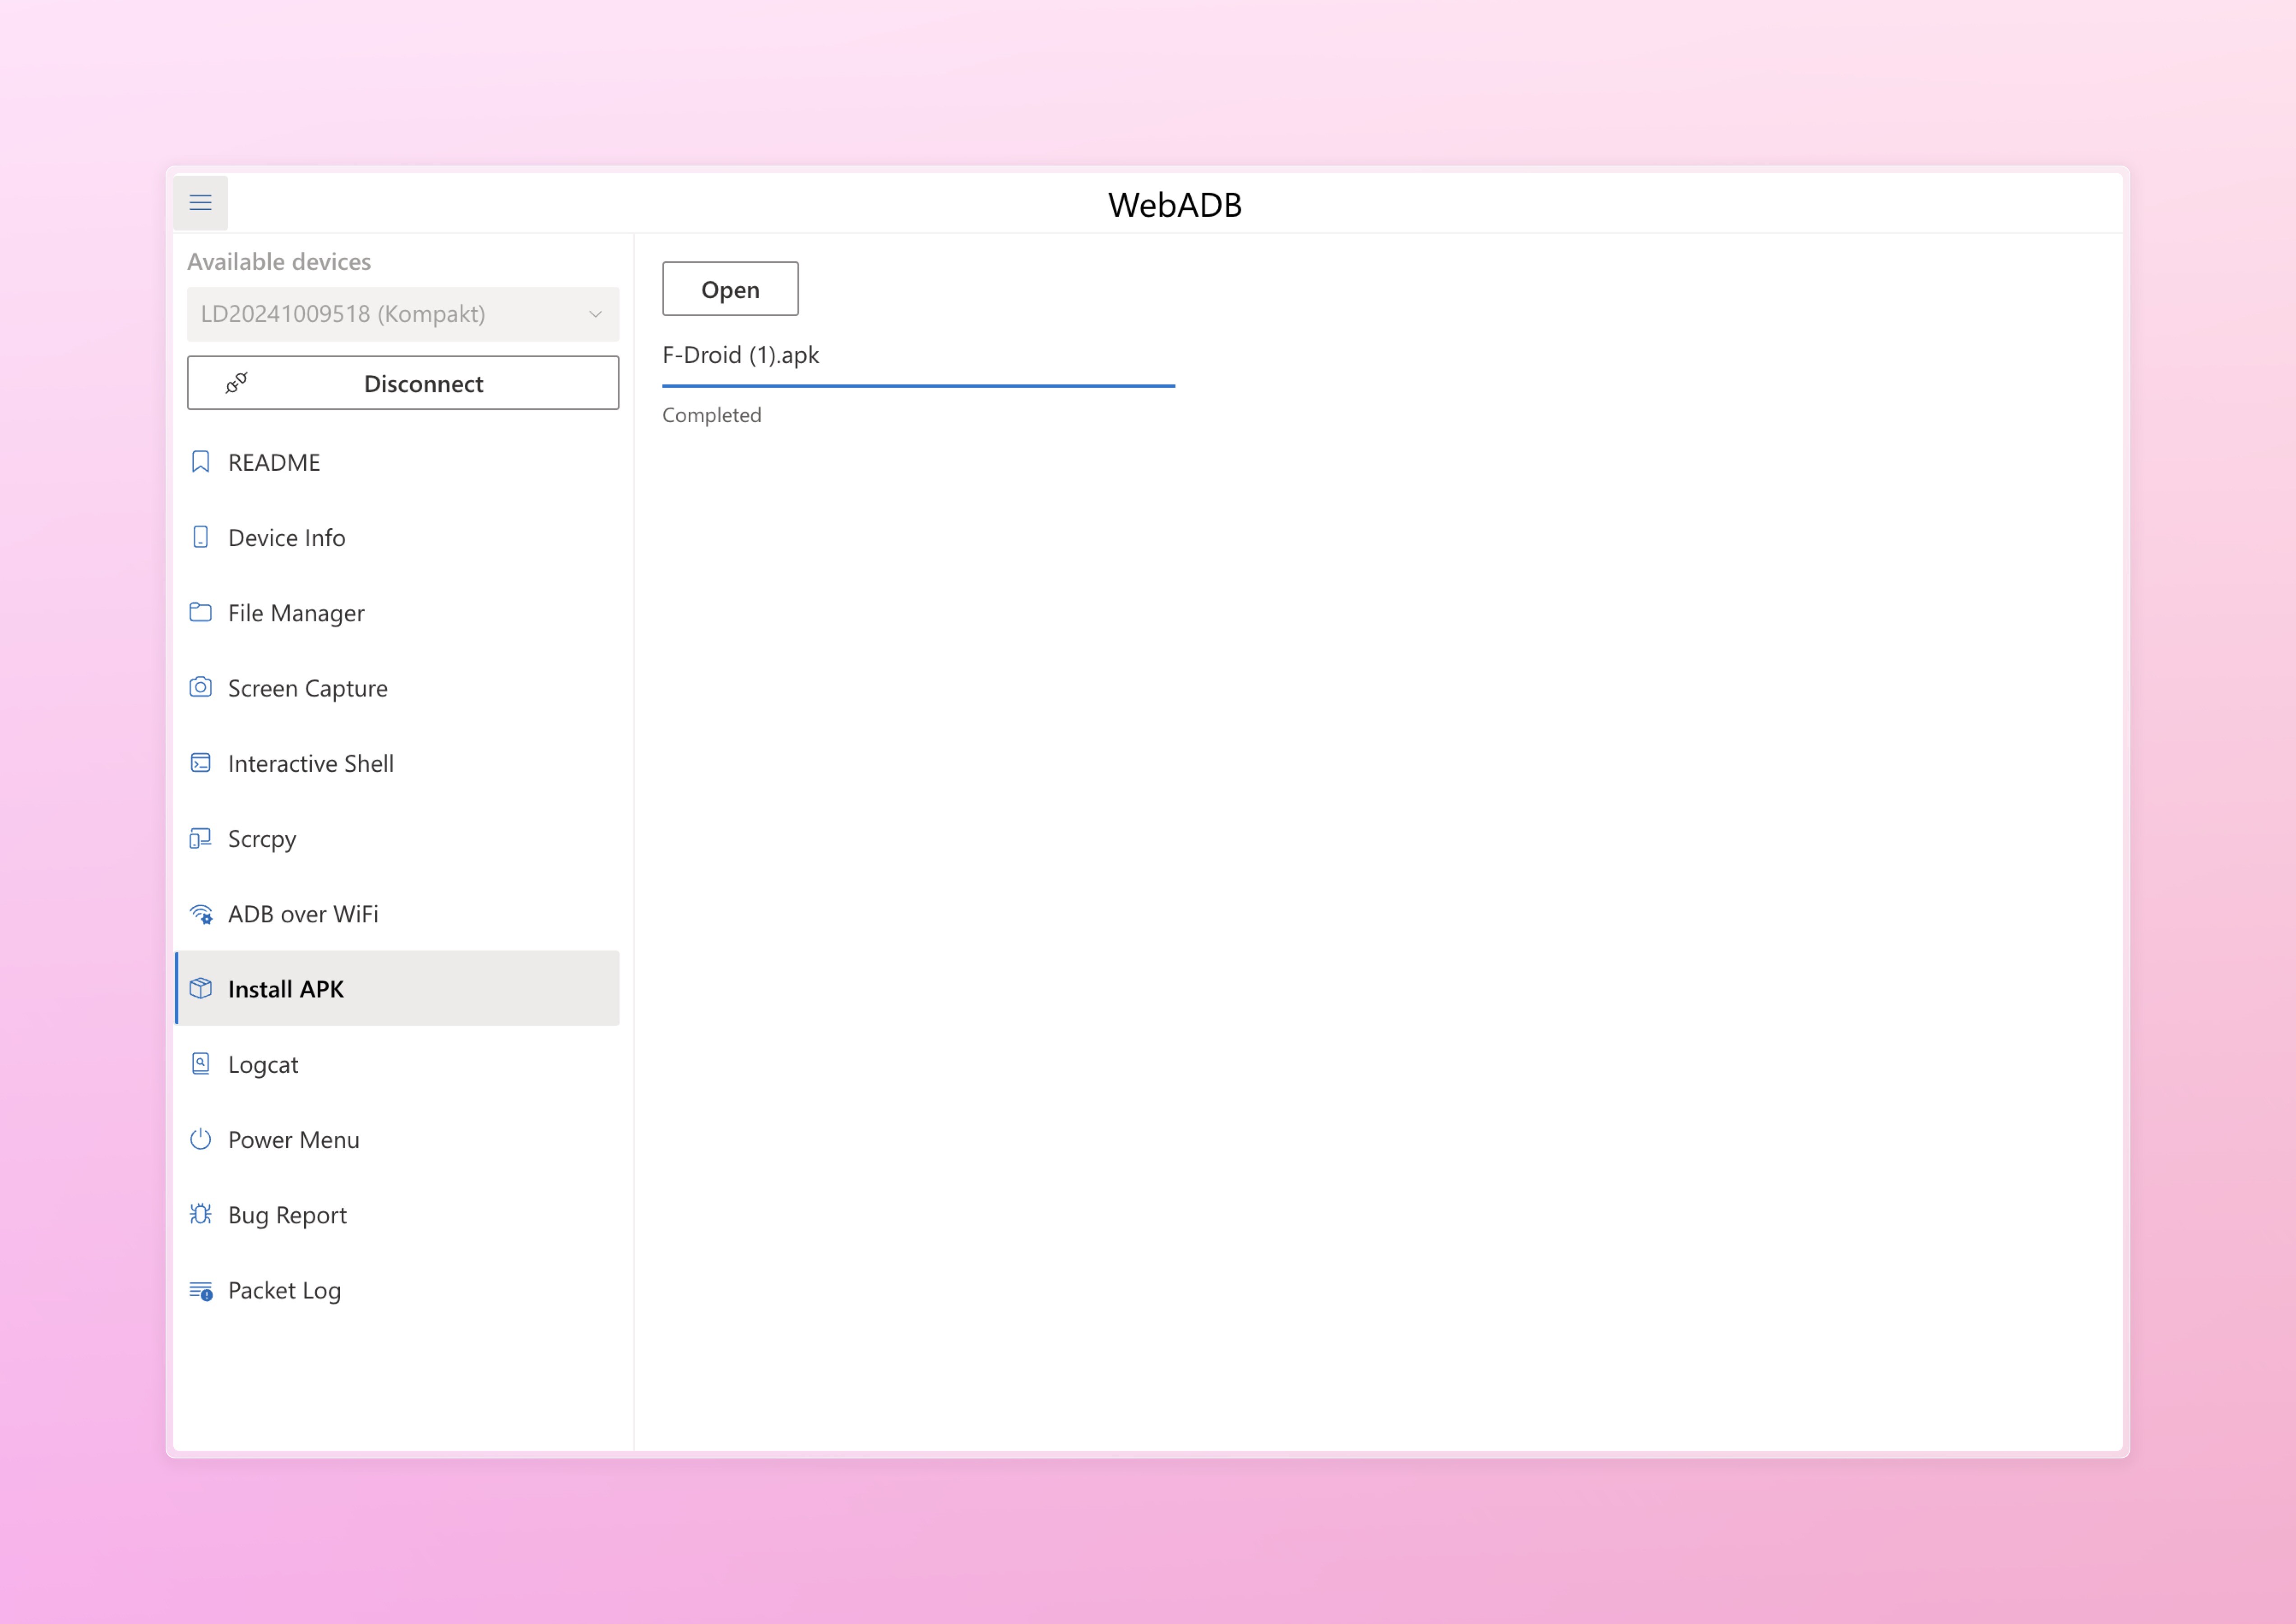
Task: Show the Power Menu page
Action: (x=397, y=1139)
